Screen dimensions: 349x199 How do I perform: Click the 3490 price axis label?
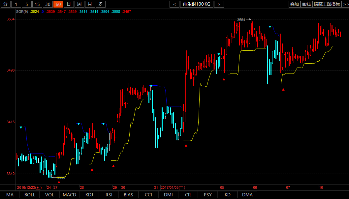(11, 70)
